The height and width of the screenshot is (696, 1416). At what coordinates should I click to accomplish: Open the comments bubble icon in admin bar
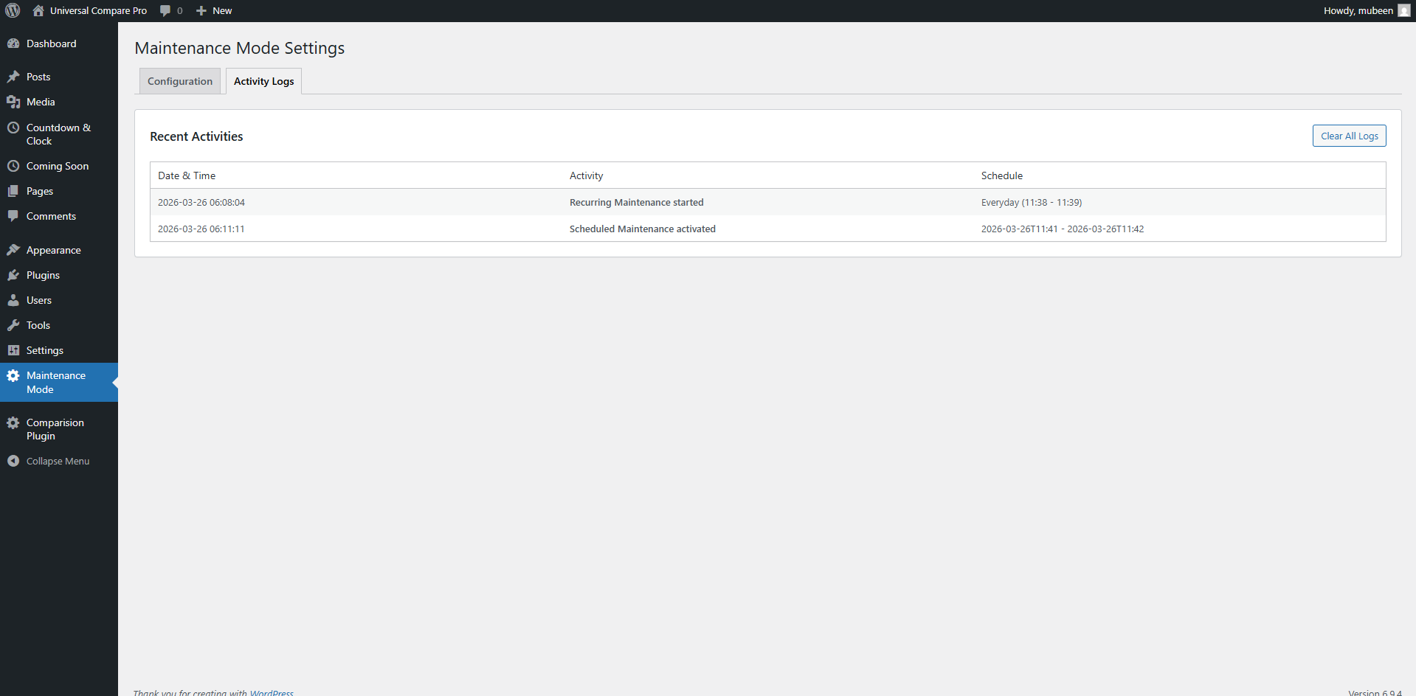tap(165, 10)
